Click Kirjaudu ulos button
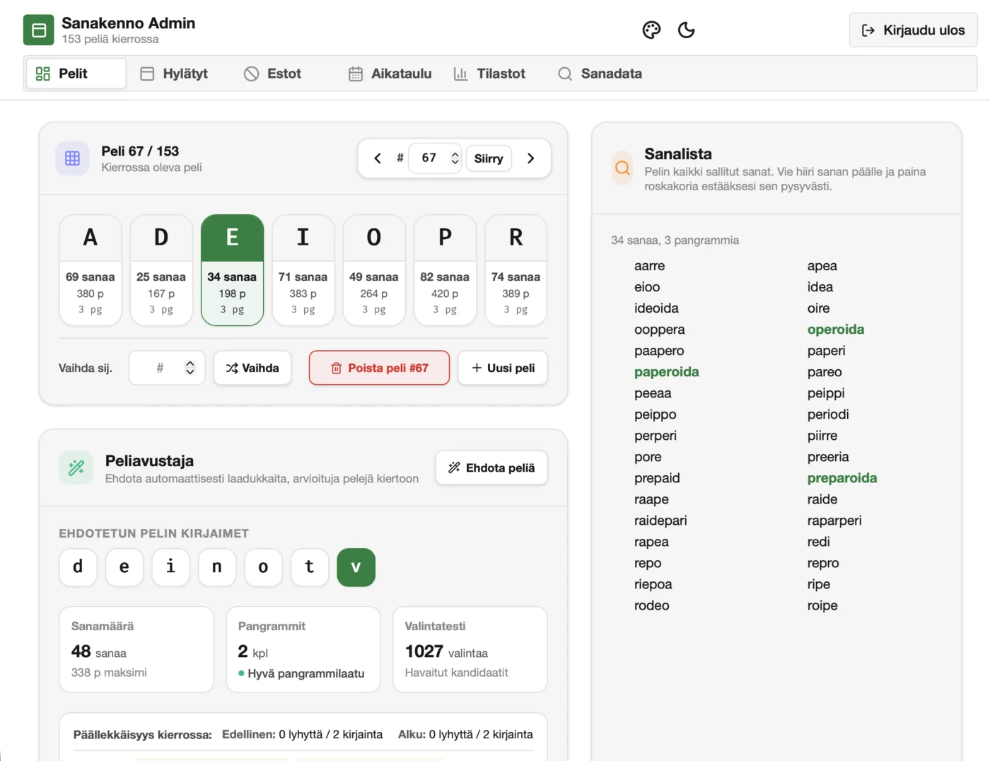This screenshot has height=761, width=990. coord(913,30)
